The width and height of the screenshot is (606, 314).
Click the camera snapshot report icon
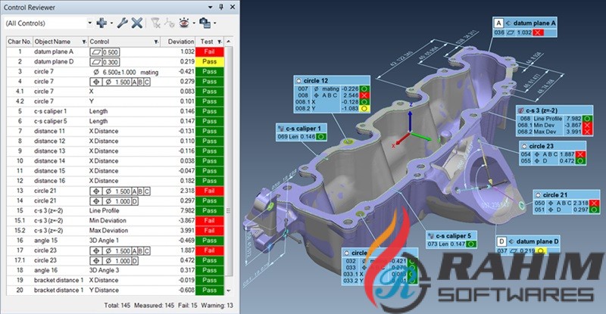point(205,23)
